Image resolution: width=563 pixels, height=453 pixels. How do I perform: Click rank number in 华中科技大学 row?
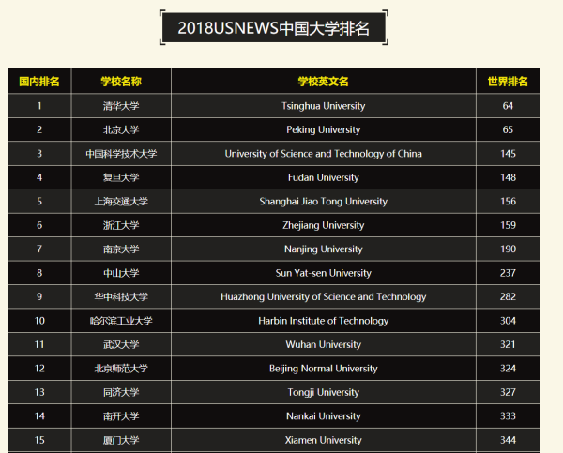pyautogui.click(x=39, y=297)
